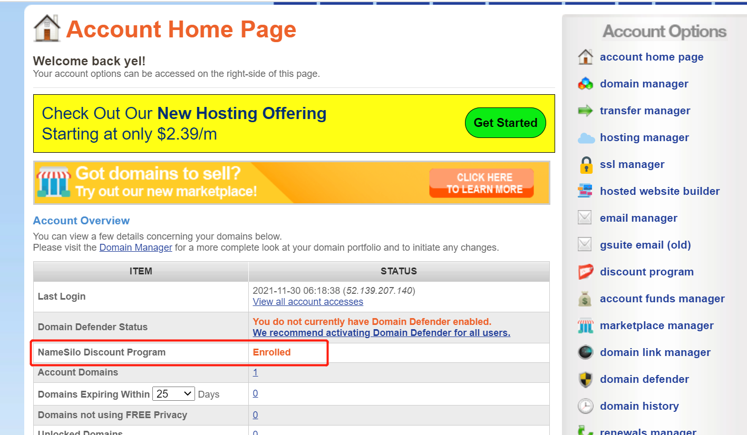Click the red tag discount program icon

point(586,272)
